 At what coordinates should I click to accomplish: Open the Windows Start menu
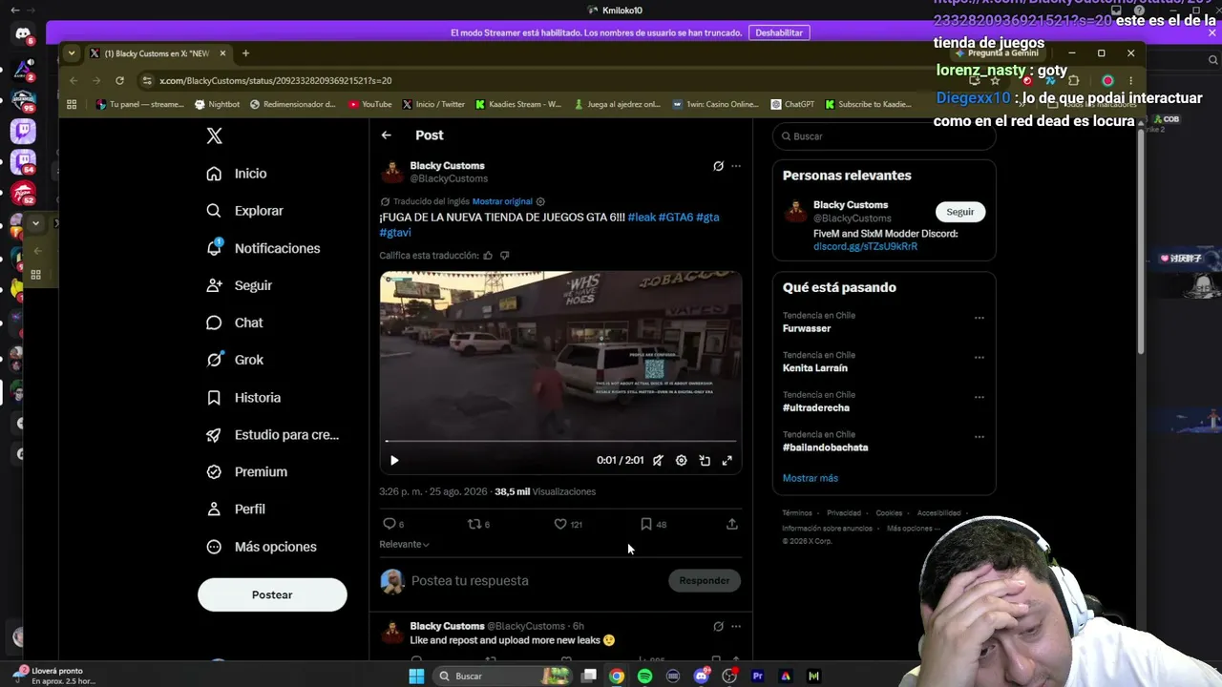click(416, 677)
